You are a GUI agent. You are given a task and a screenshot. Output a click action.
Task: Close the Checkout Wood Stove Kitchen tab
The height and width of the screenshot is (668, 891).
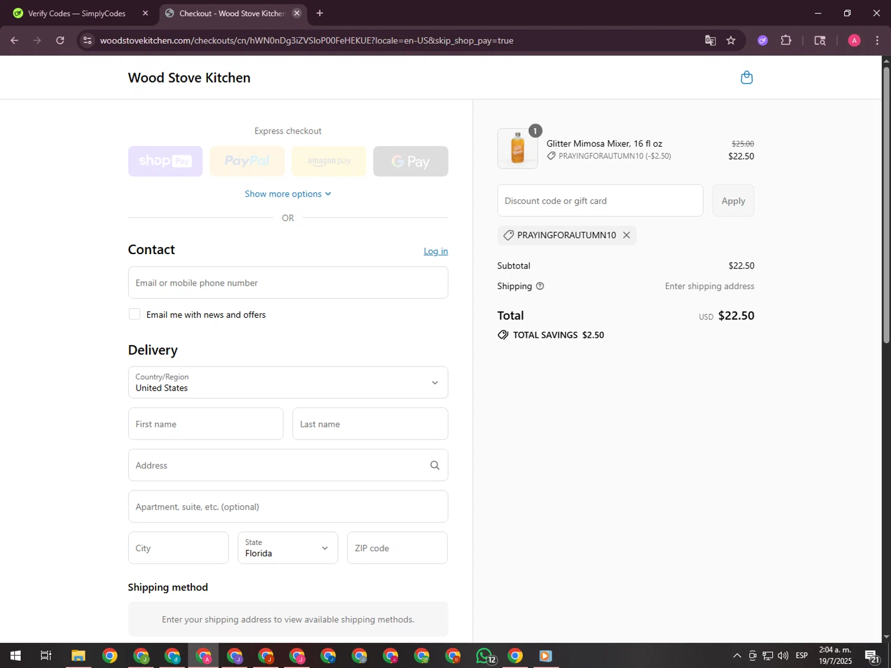(x=297, y=13)
